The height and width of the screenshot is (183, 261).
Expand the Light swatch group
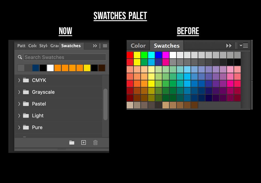point(19,115)
